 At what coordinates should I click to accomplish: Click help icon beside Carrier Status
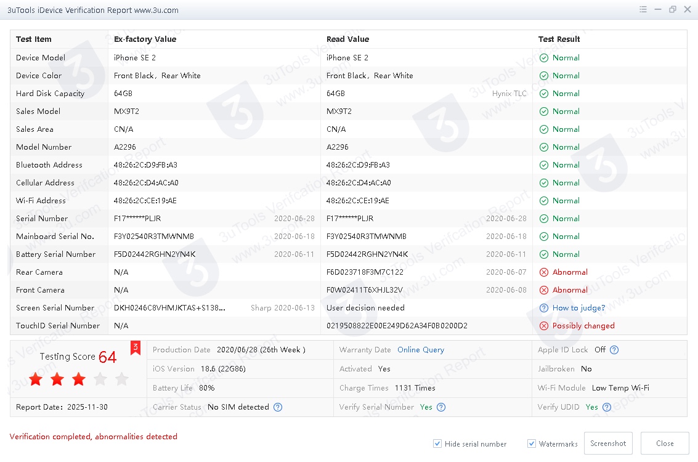[278, 407]
